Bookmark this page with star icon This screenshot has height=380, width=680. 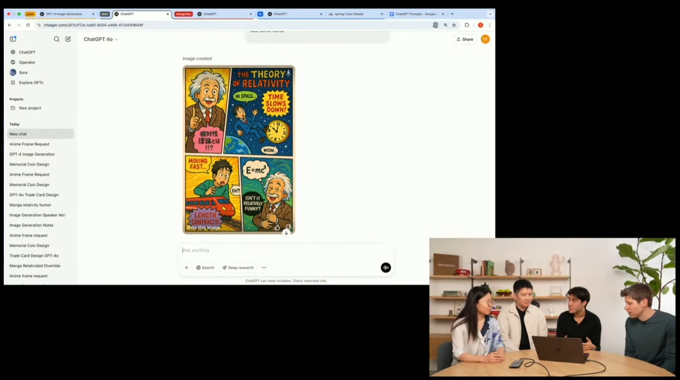(454, 25)
